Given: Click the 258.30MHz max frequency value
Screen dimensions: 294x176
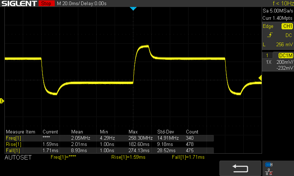Looking at the screenshot, I should (140, 138).
